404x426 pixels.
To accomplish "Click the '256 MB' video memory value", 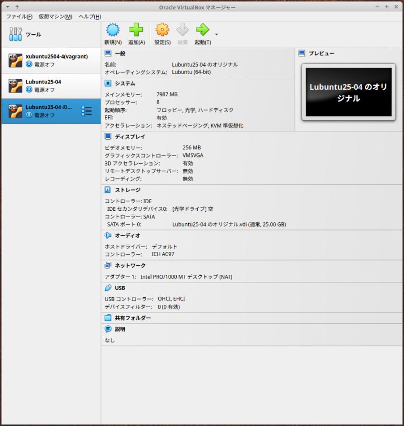I will click(x=192, y=147).
